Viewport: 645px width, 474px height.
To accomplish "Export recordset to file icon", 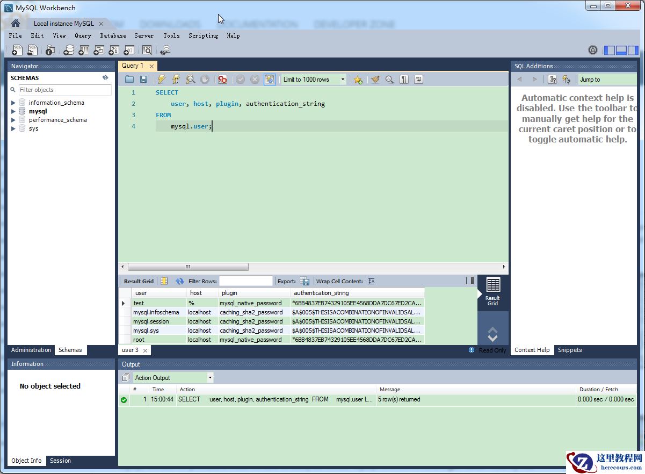I will (305, 281).
